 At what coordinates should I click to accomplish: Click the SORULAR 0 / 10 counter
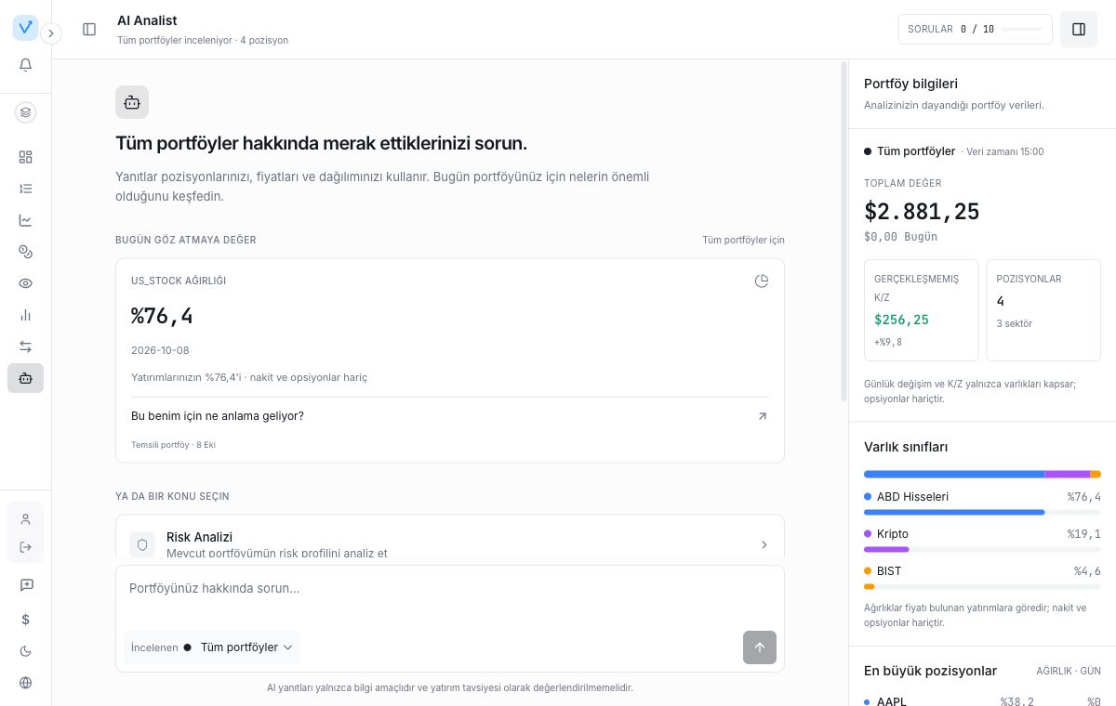(x=975, y=30)
